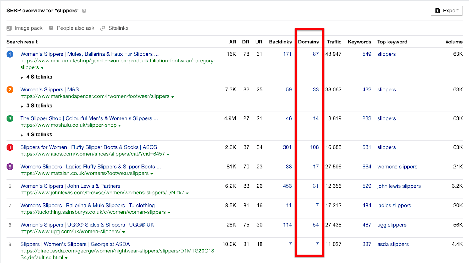Click backlinks count 301 for ASOS
Viewport: 469px width, 263px height.
(x=287, y=147)
